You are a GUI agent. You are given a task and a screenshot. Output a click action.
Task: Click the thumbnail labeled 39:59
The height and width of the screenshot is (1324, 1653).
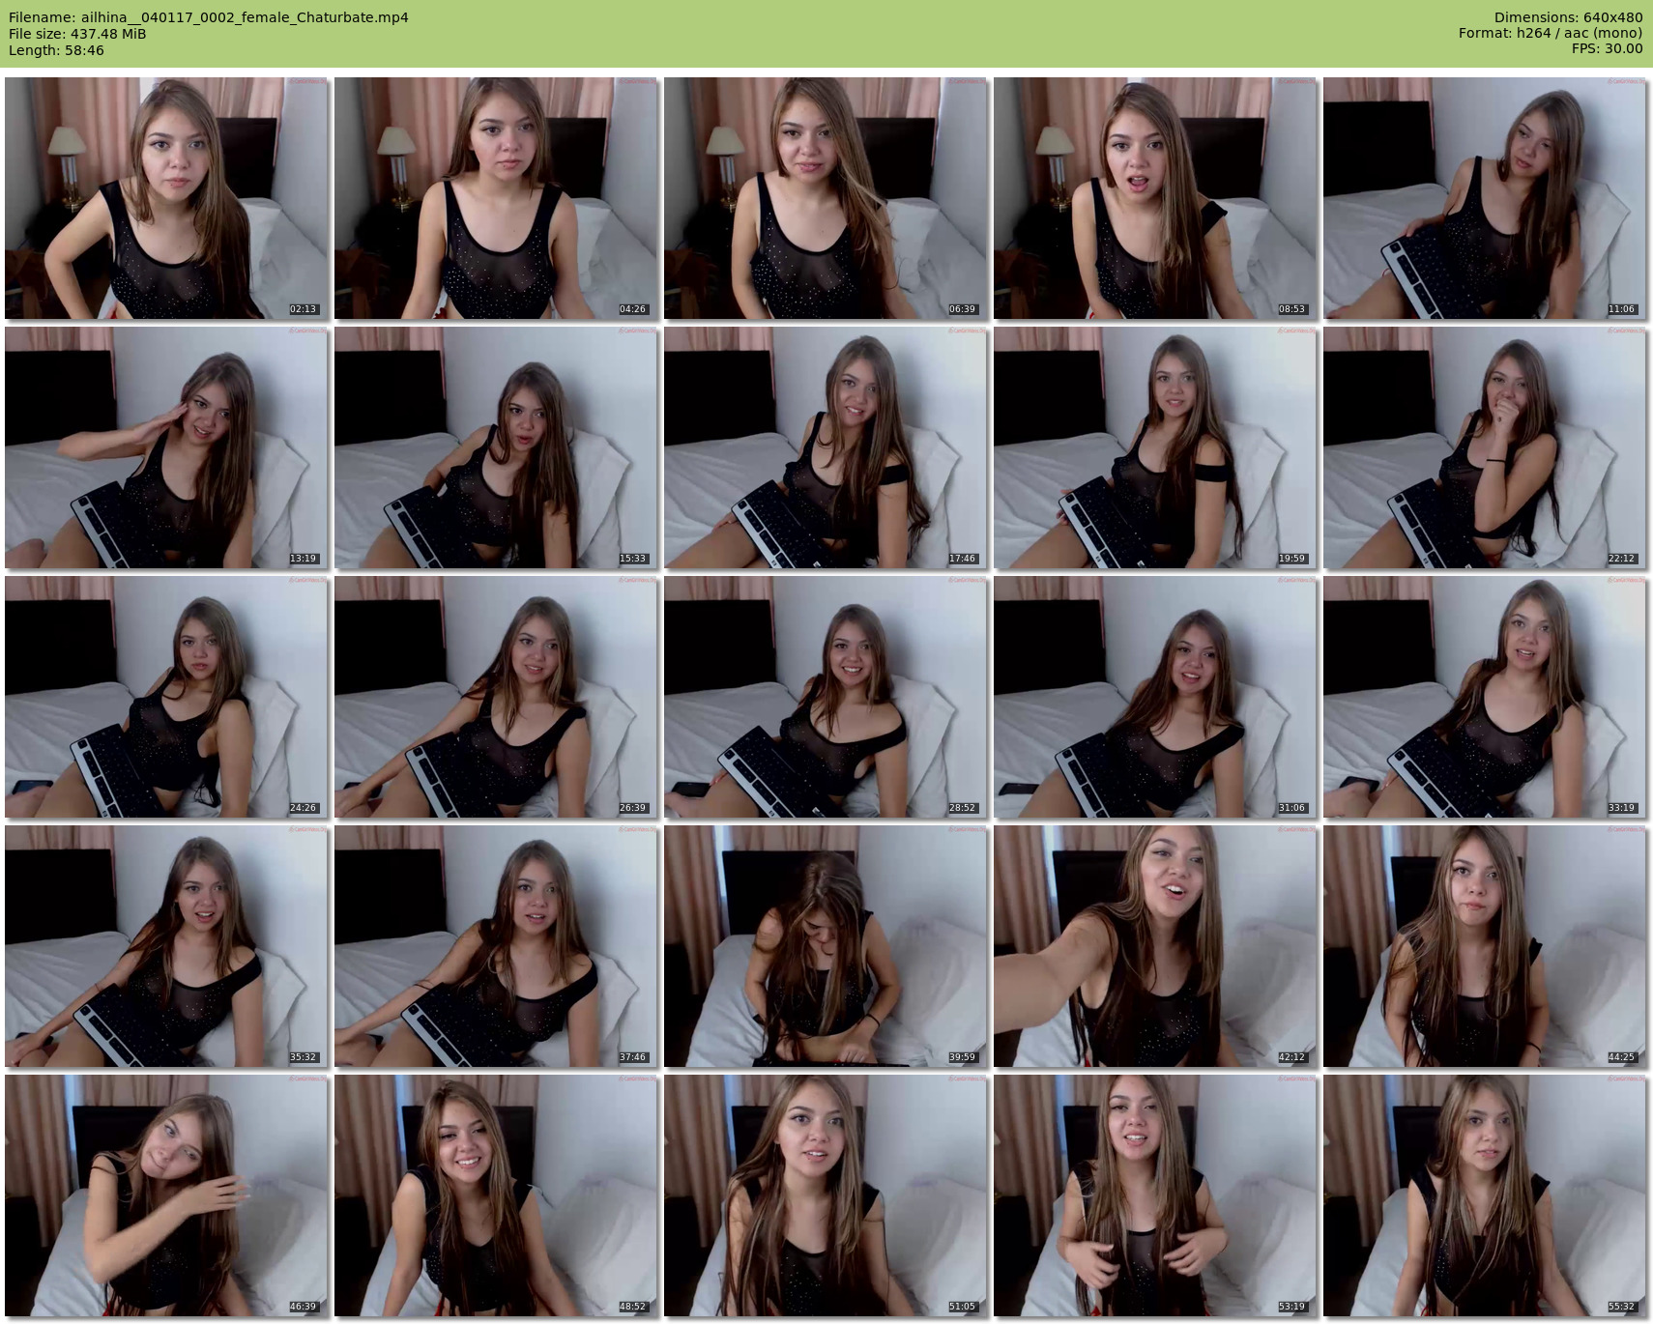826,946
